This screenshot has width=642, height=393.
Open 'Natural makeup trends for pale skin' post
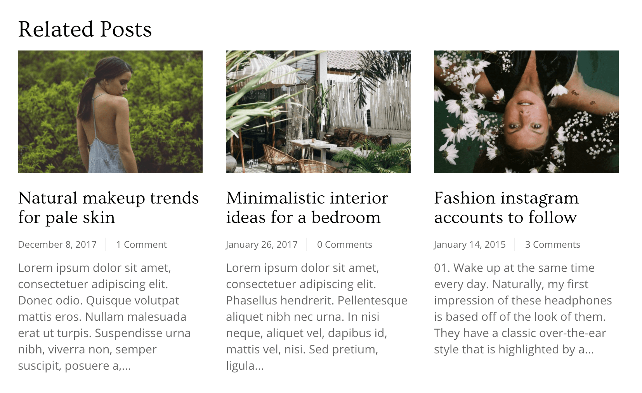pos(108,208)
